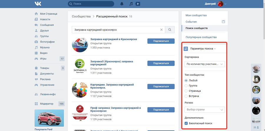This screenshot has width=265, height=131.
Task: Click the Управление gamepad icon
Action: (36, 85)
